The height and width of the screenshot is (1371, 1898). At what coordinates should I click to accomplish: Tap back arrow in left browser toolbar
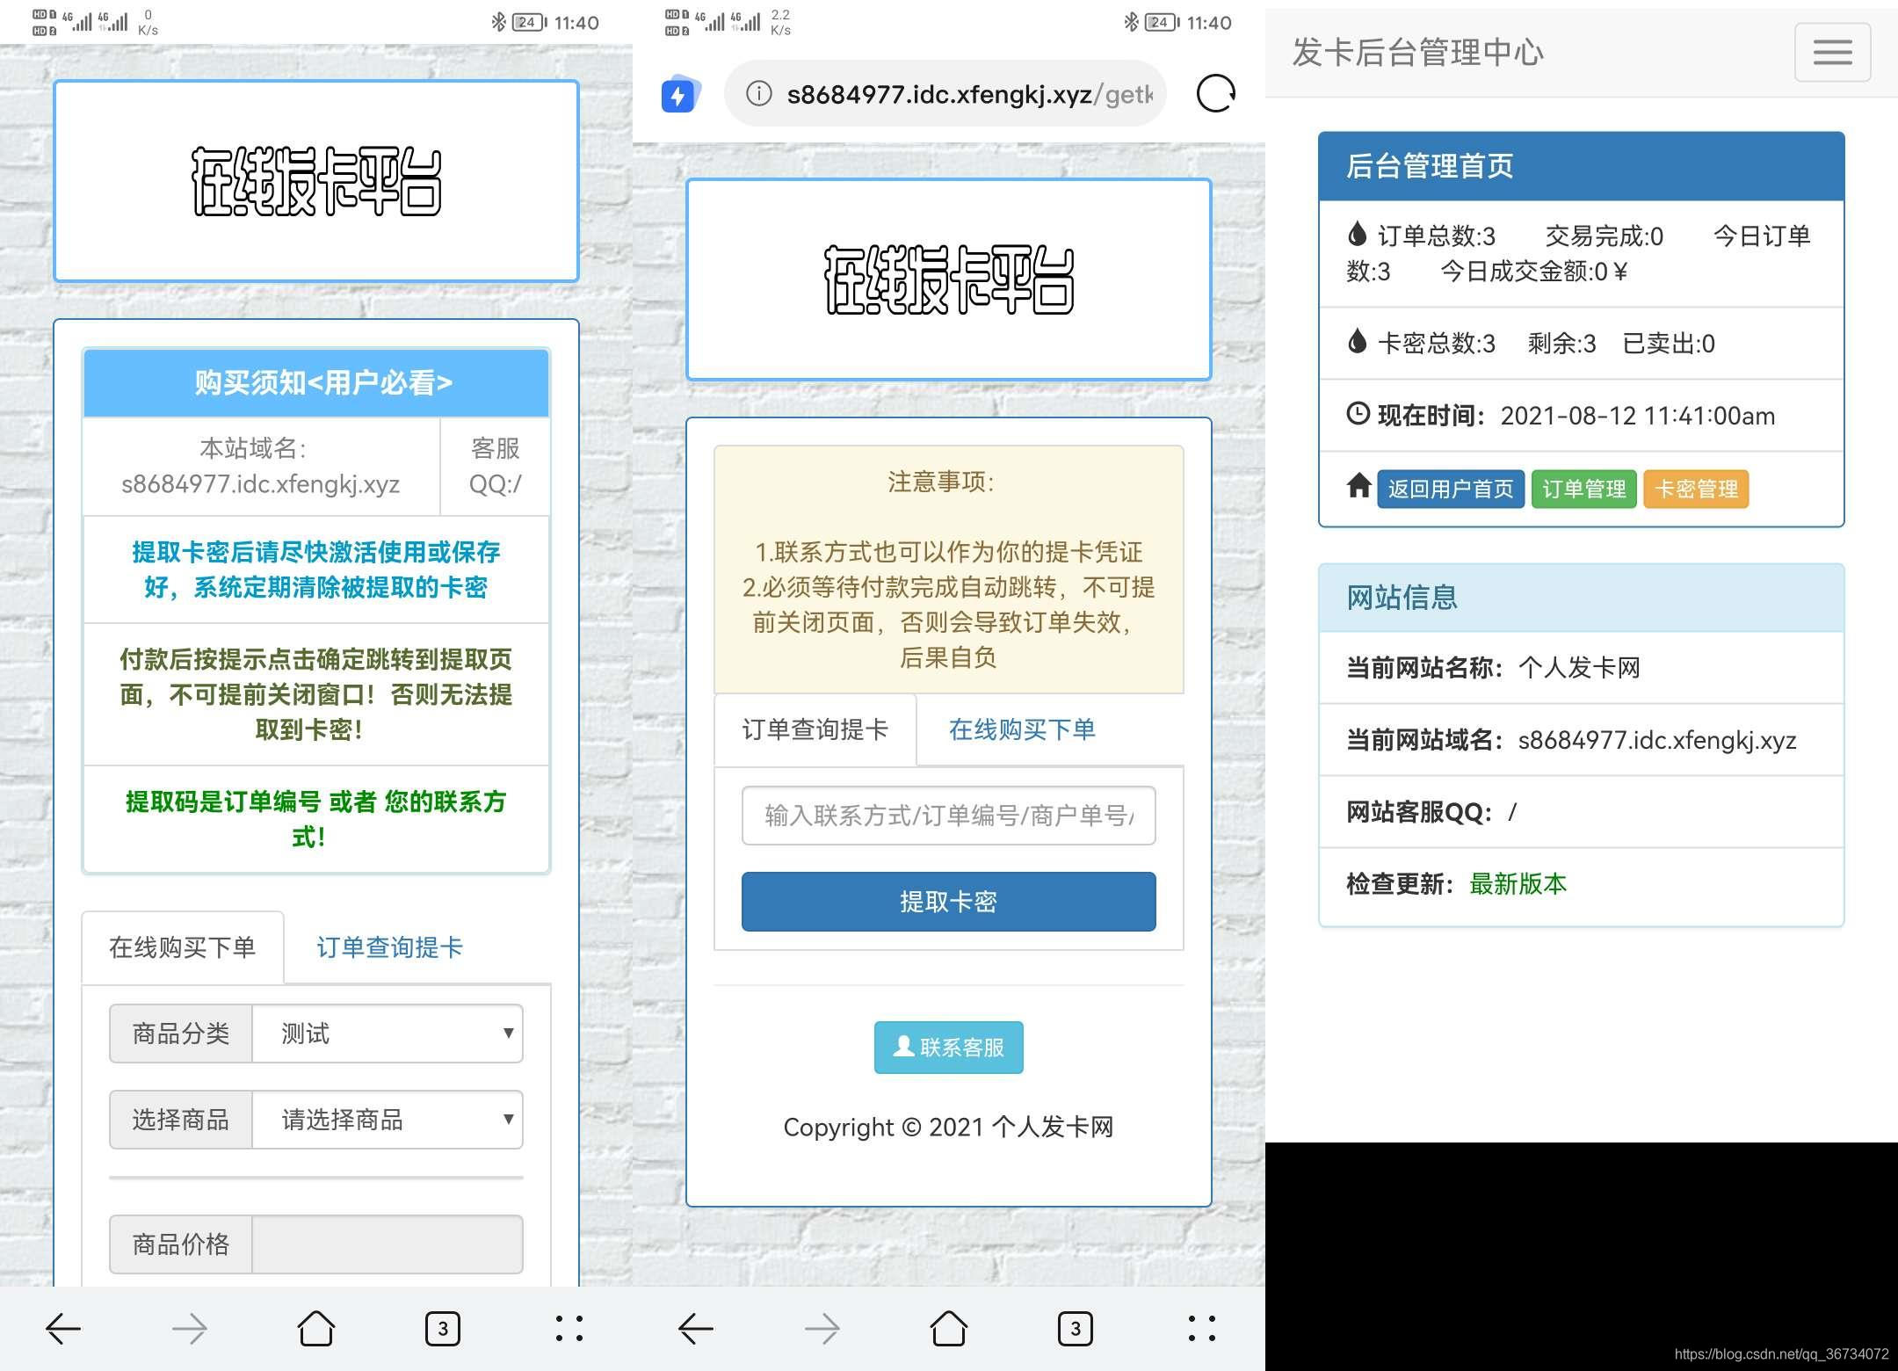tap(63, 1328)
